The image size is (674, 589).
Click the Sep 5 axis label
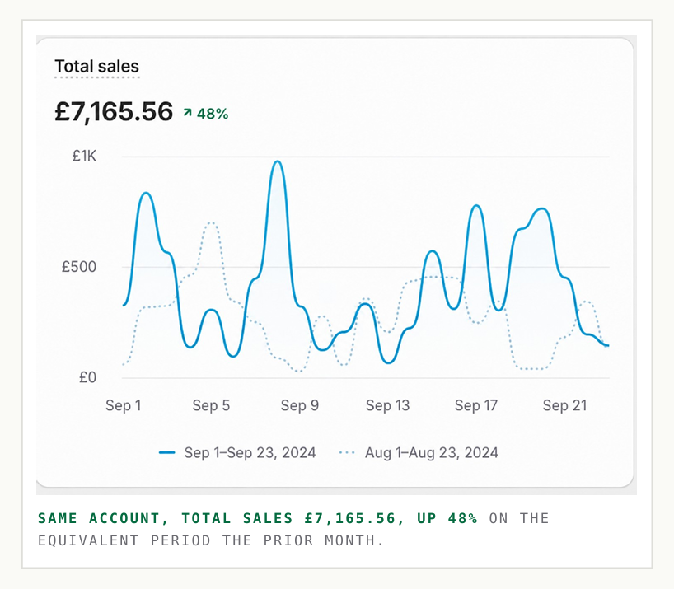click(211, 405)
